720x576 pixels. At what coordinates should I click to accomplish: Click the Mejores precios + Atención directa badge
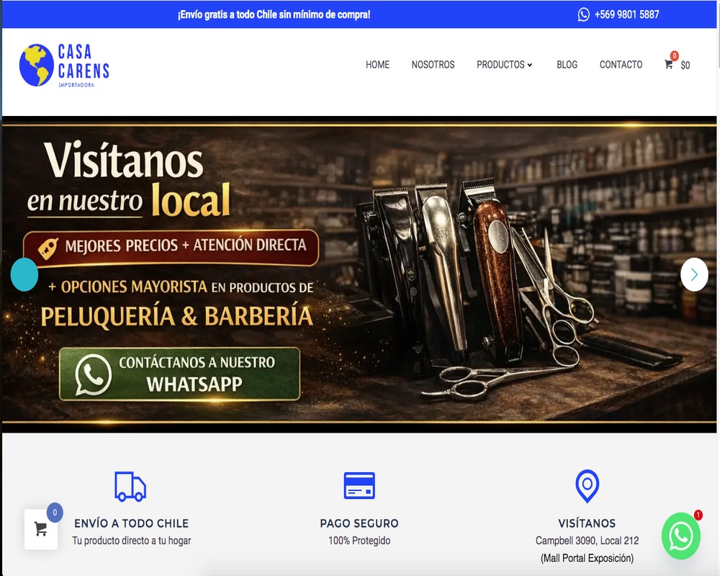[x=171, y=247]
